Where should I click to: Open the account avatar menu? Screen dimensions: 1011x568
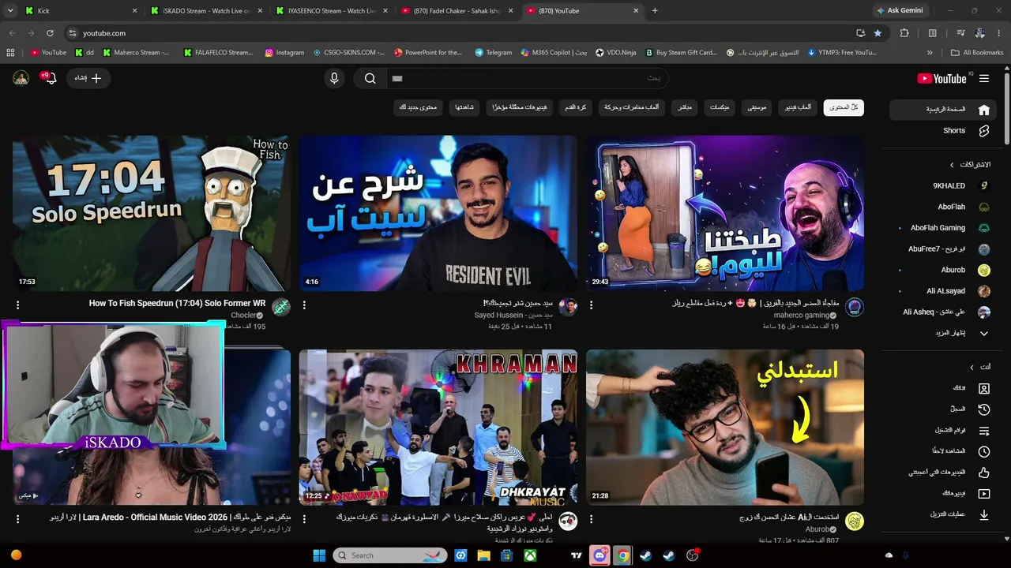click(21, 78)
